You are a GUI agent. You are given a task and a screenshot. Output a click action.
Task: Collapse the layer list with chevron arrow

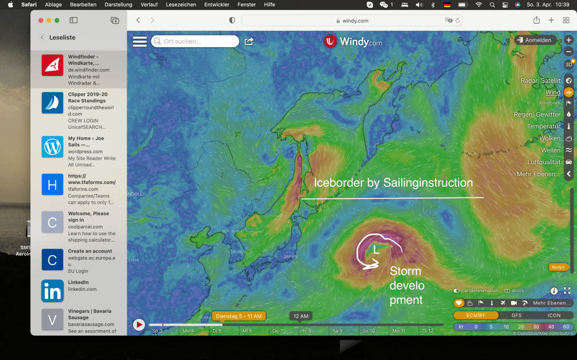click(569, 174)
